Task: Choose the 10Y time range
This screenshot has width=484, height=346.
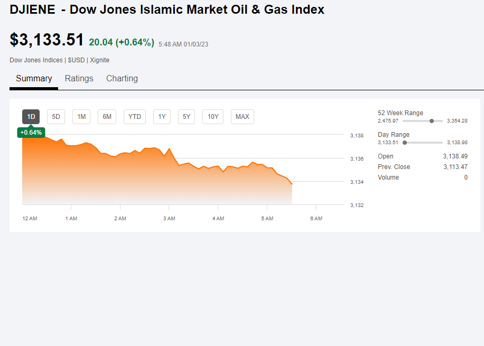Action: [x=213, y=116]
